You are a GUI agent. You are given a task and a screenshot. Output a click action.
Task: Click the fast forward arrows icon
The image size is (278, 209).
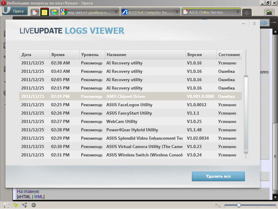click(x=264, y=23)
